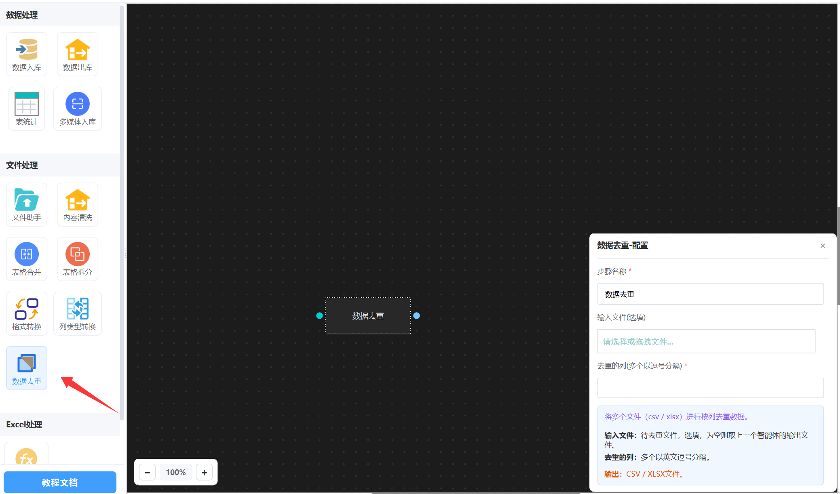This screenshot has height=494, width=840.
Task: Select the 数据去重 node on canvas
Action: tap(368, 316)
